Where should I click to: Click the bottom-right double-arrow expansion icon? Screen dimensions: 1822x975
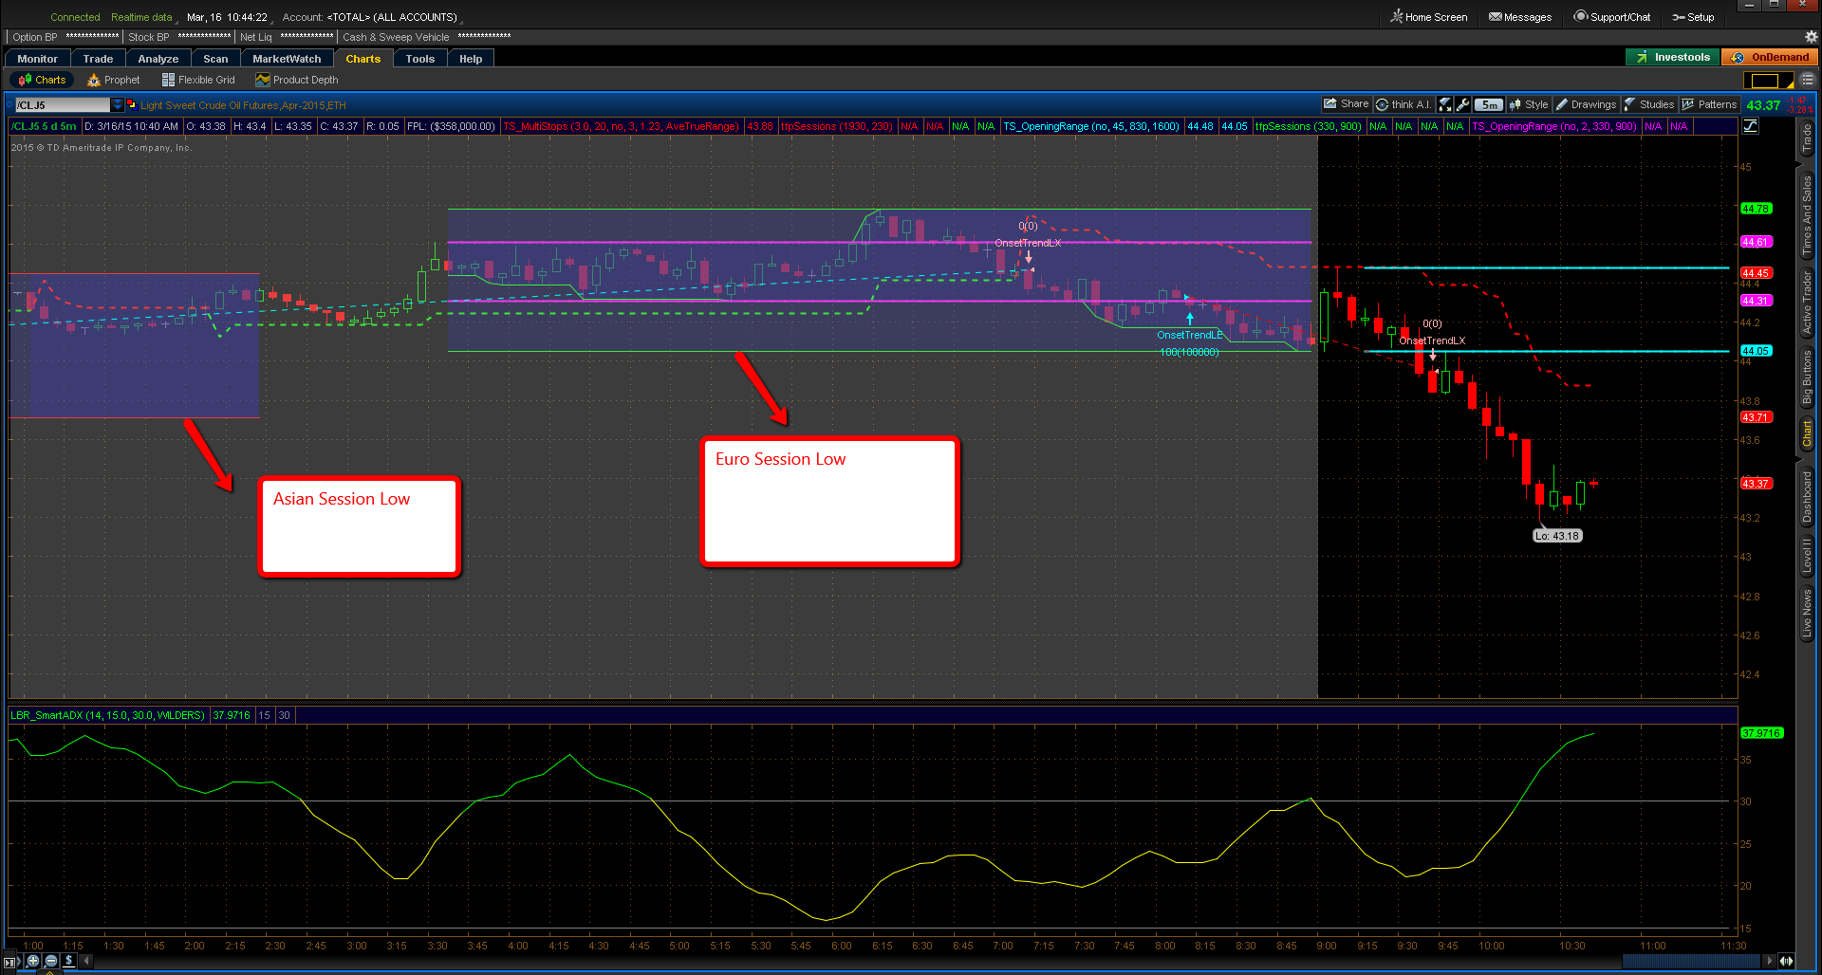(1786, 961)
